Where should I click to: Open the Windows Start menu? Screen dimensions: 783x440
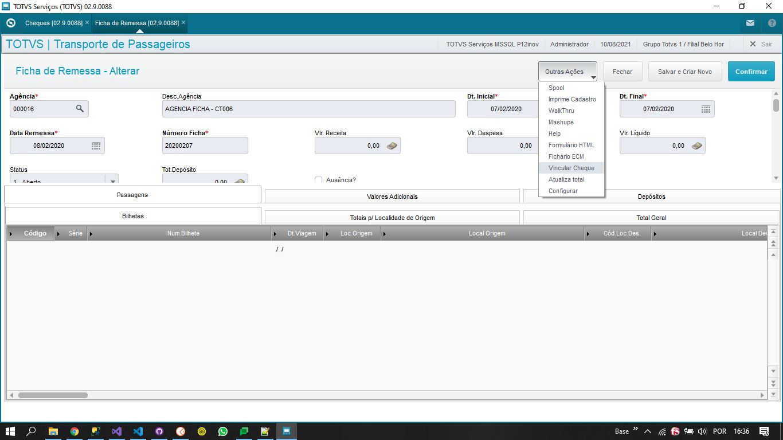10,431
